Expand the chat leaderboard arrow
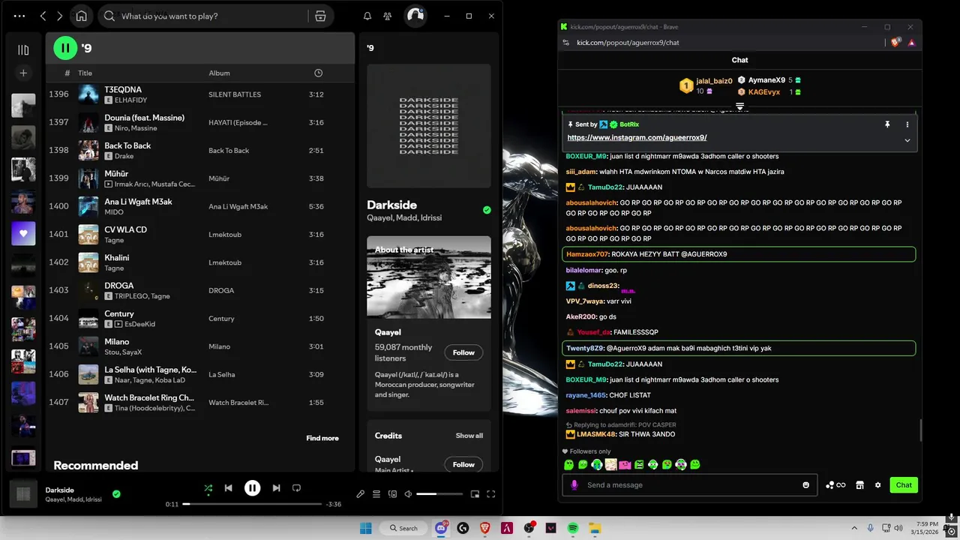The width and height of the screenshot is (960, 540). [x=739, y=106]
